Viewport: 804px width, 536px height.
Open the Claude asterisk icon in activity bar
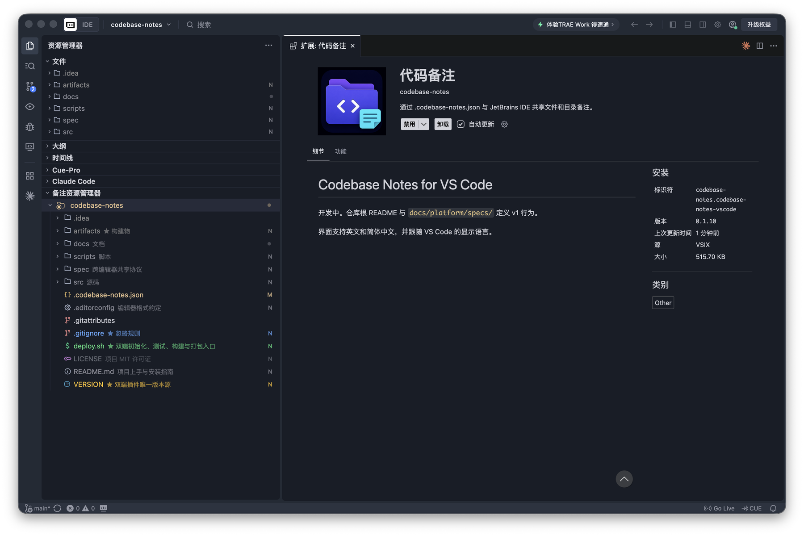tap(30, 196)
